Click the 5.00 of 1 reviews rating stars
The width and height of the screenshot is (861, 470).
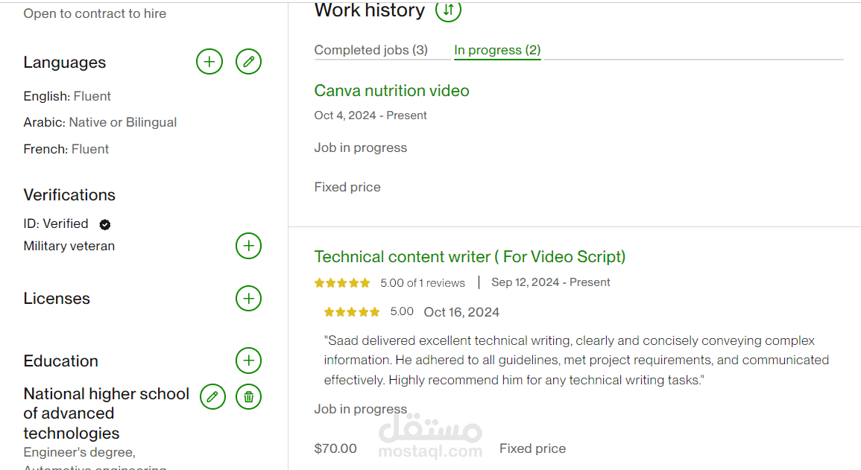tap(342, 283)
